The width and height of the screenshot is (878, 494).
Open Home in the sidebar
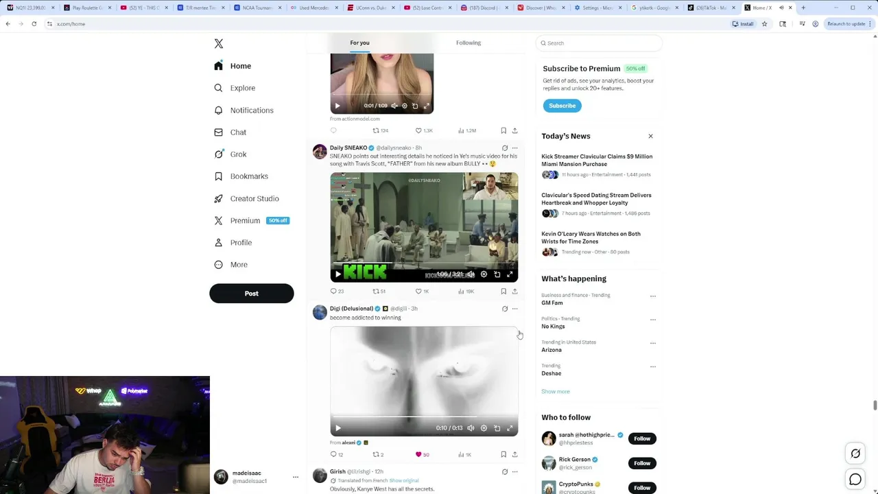pyautogui.click(x=233, y=66)
